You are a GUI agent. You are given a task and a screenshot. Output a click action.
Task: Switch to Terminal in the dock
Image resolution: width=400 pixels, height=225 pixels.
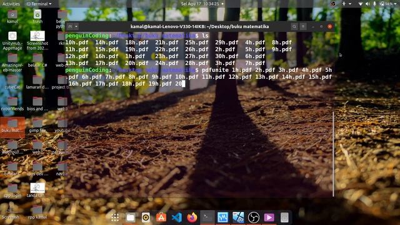pos(207,217)
